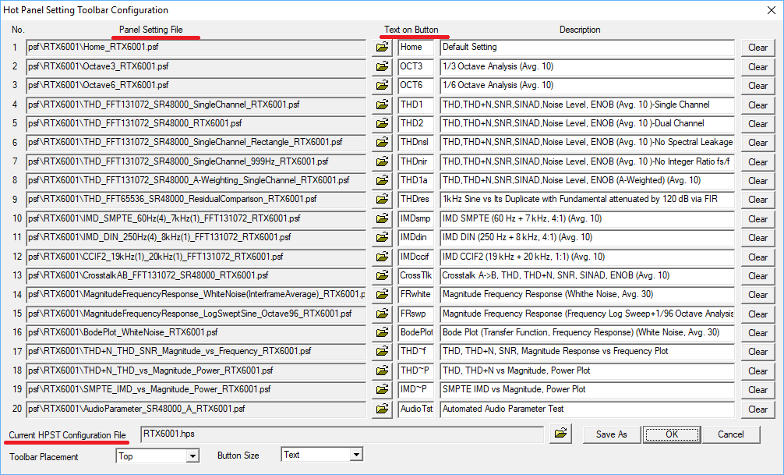
Task: Click Home_RTX6001.psf panel setting file field
Action: [x=196, y=48]
